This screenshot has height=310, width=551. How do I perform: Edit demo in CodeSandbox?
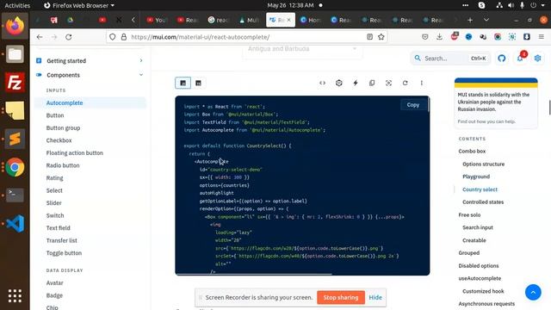tap(339, 83)
